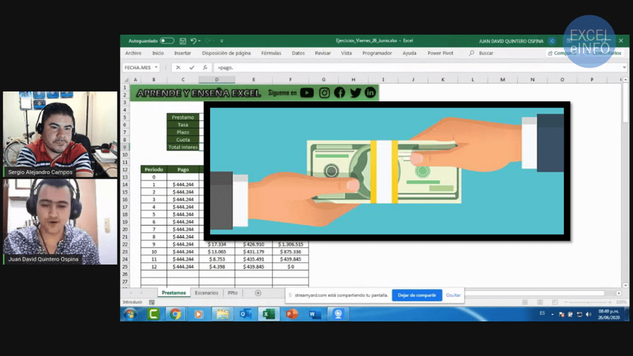Open File Explorer from the taskbar

222,314
